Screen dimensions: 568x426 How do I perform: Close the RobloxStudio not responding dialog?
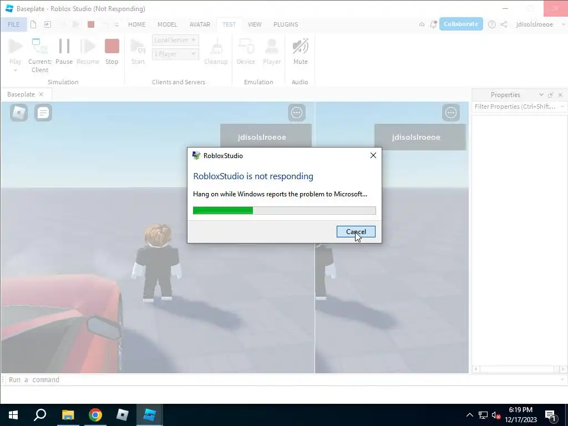(373, 155)
